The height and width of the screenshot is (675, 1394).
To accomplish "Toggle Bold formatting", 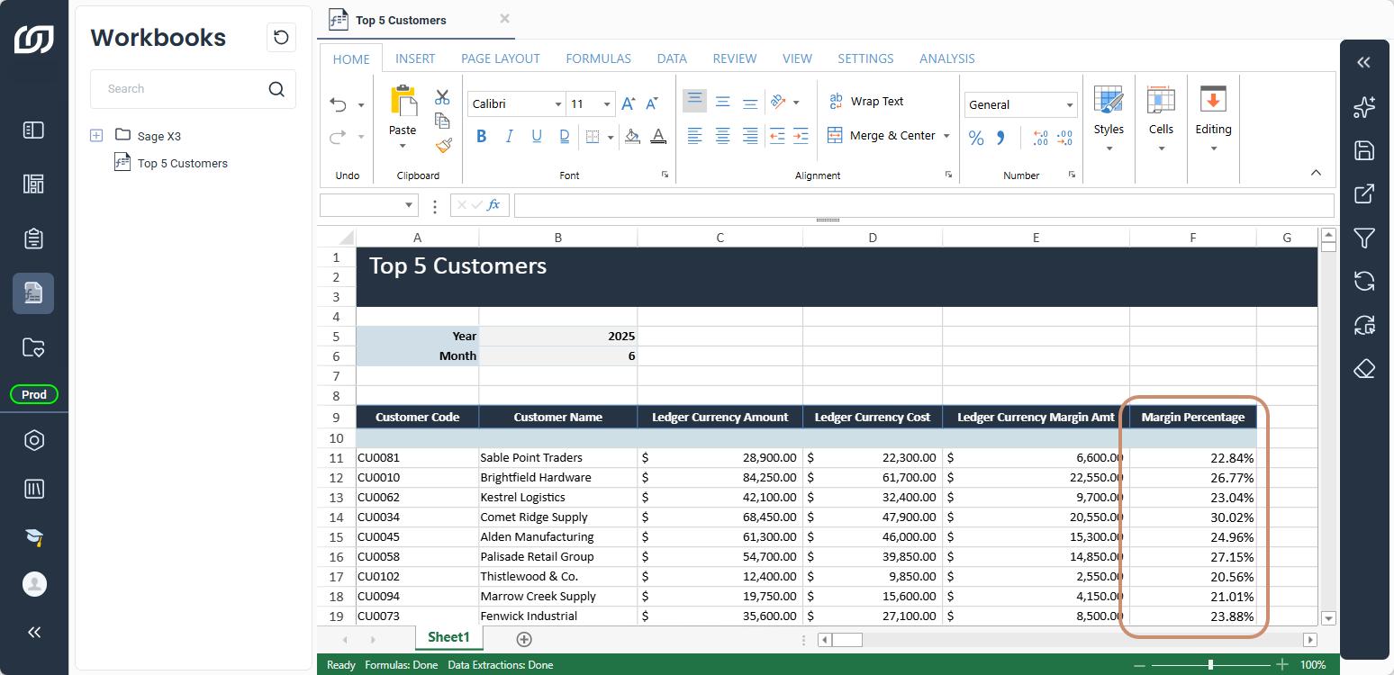I will [x=481, y=137].
